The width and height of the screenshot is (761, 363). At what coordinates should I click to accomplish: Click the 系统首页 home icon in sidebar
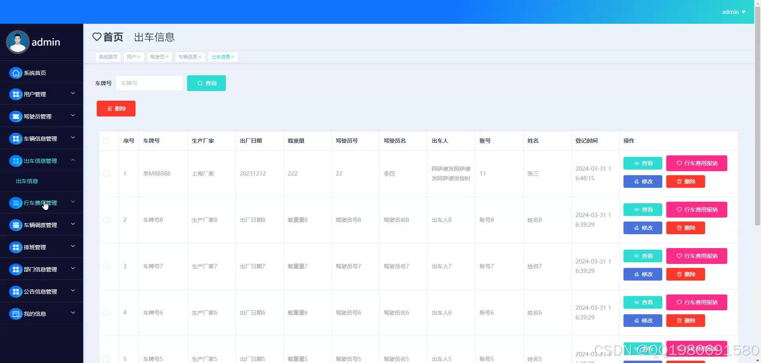[15, 73]
